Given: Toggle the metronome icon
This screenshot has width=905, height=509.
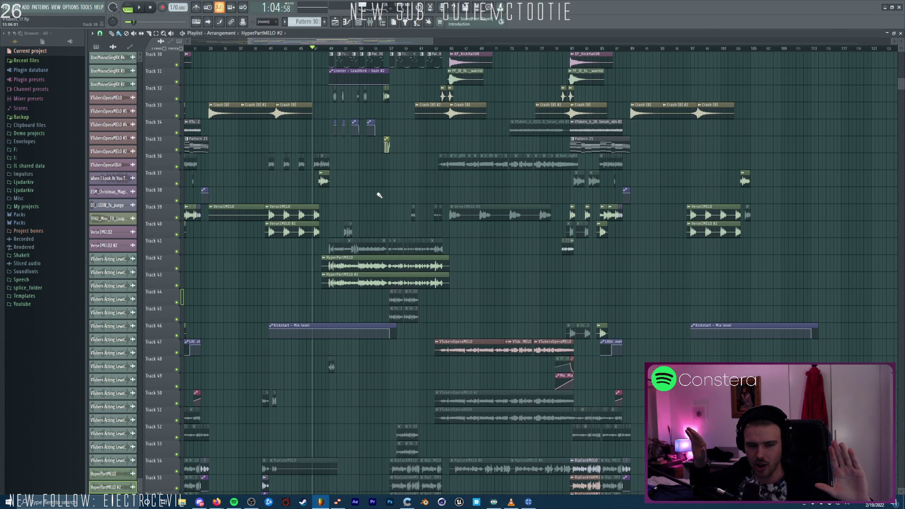Looking at the screenshot, I should tap(196, 7).
